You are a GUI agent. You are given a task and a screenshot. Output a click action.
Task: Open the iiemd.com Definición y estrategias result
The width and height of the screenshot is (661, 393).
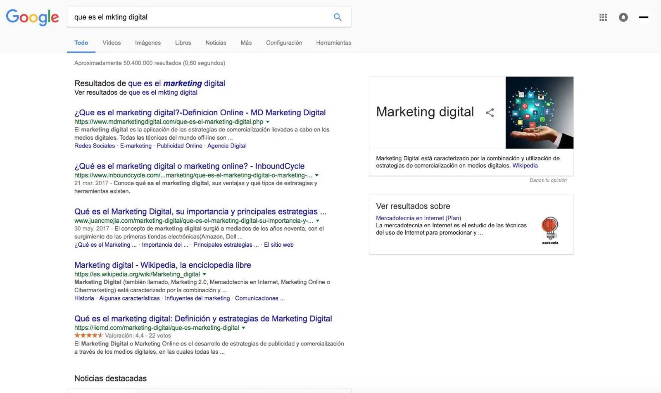203,319
